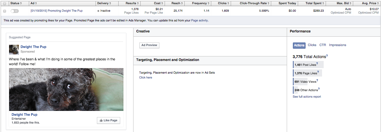The image size is (382, 132).
Task: Click the help icon next to Post Likes
Action: tap(317, 64)
